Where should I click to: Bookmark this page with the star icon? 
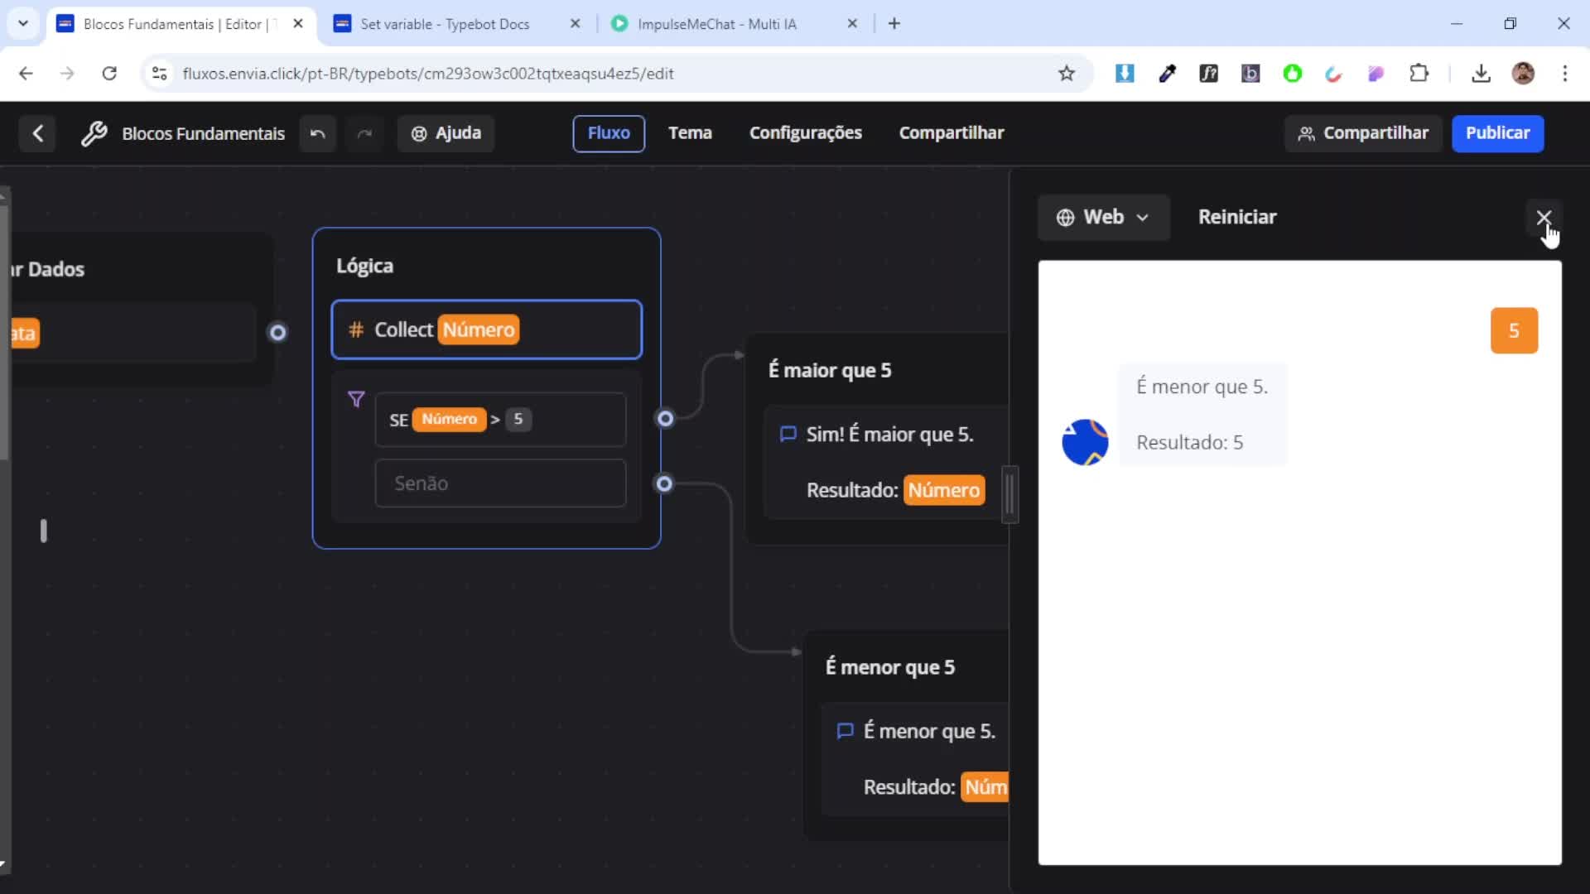click(x=1067, y=74)
